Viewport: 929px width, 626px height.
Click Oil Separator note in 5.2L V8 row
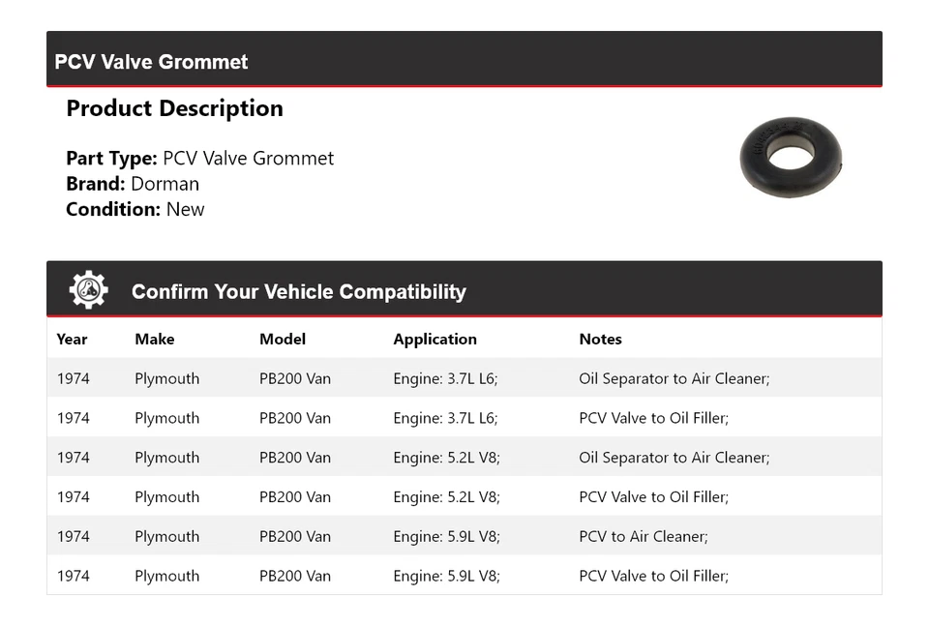[674, 458]
